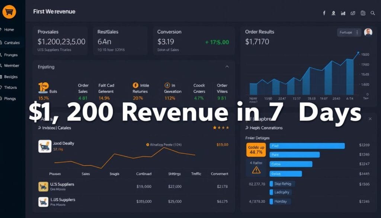Click the Jood Dealty product thumbnail
This screenshot has height=218, width=381.
[45, 146]
